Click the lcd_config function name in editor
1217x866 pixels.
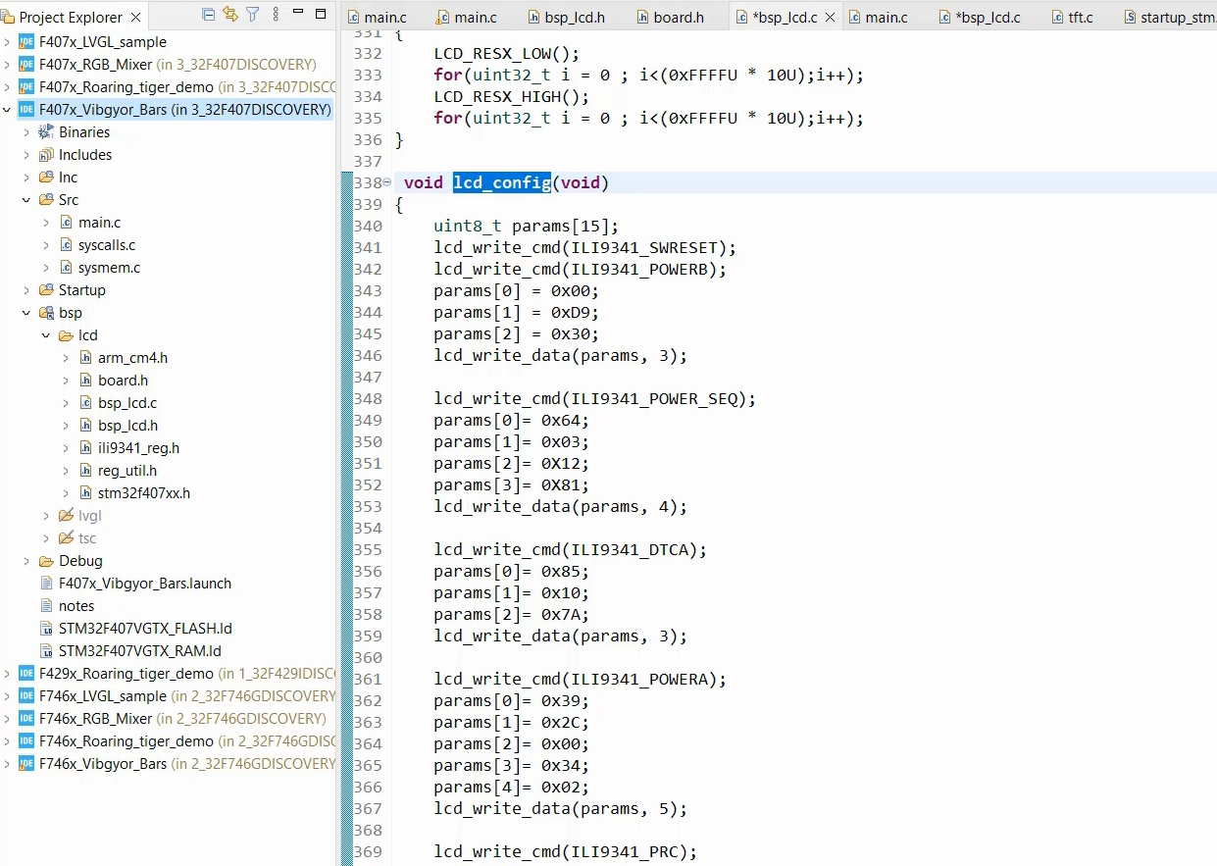(502, 183)
